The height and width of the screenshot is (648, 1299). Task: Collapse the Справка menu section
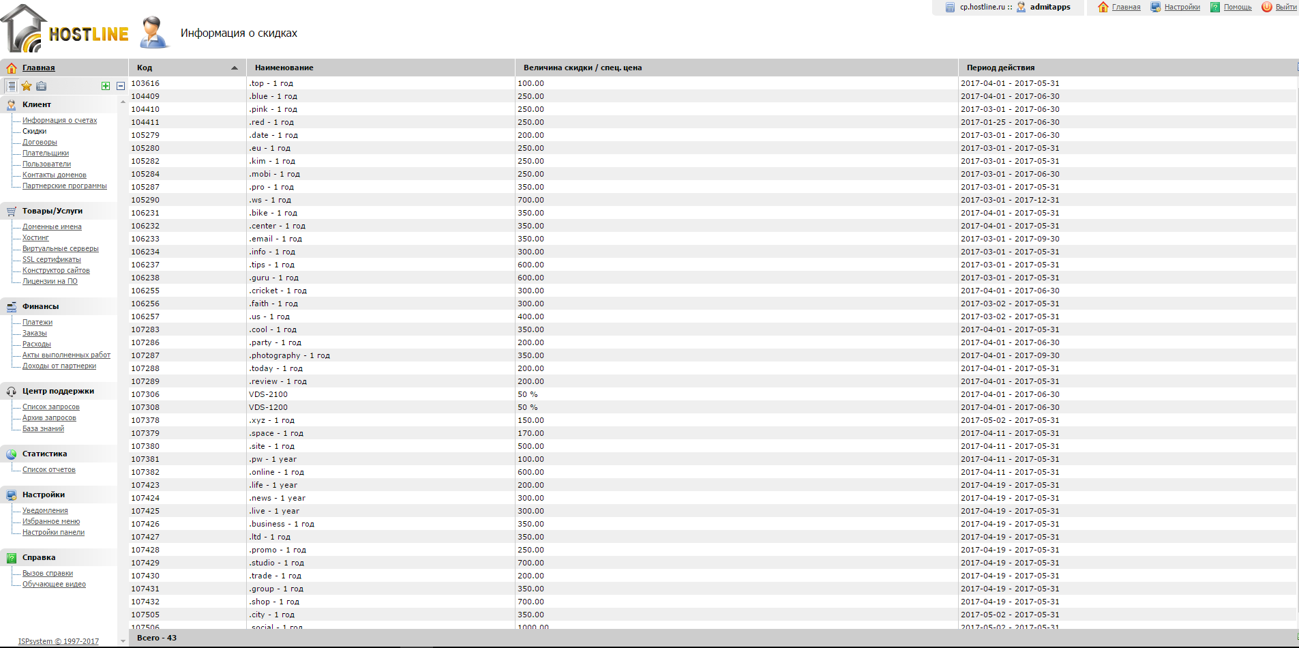tap(39, 557)
